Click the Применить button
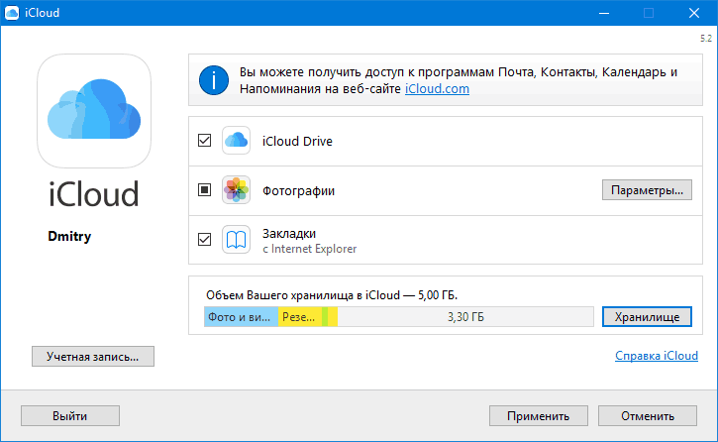 tap(539, 416)
